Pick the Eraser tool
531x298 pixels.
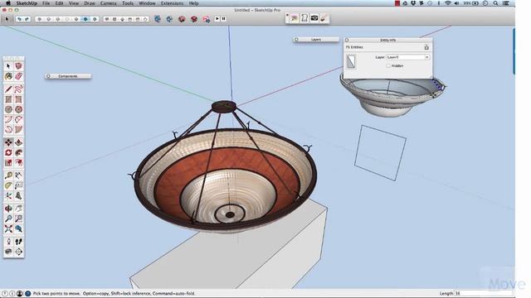[18, 76]
